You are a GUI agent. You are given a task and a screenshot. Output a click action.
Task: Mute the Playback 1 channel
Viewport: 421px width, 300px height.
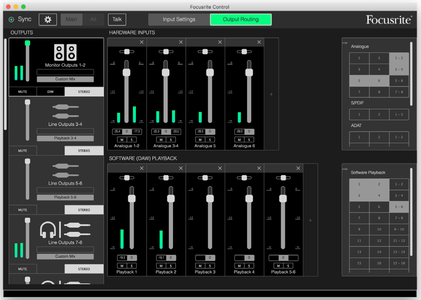pos(122,266)
